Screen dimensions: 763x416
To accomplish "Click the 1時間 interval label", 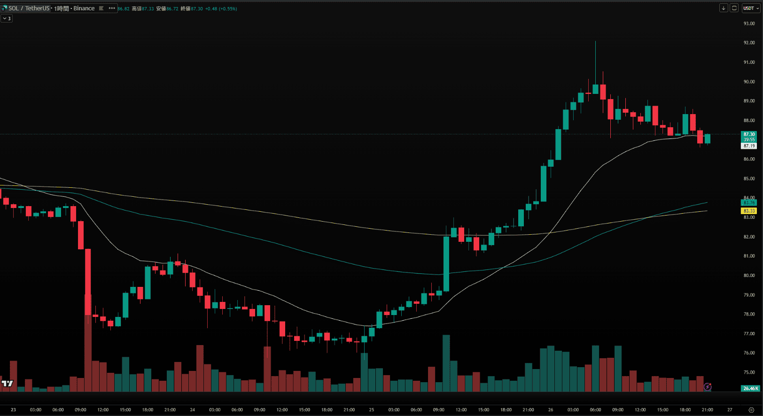I will pos(61,8).
